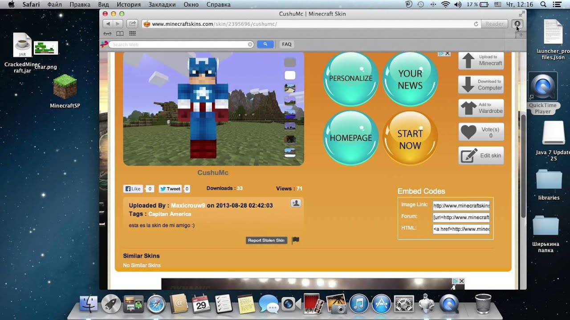Click the Safari back arrow button

(x=108, y=24)
